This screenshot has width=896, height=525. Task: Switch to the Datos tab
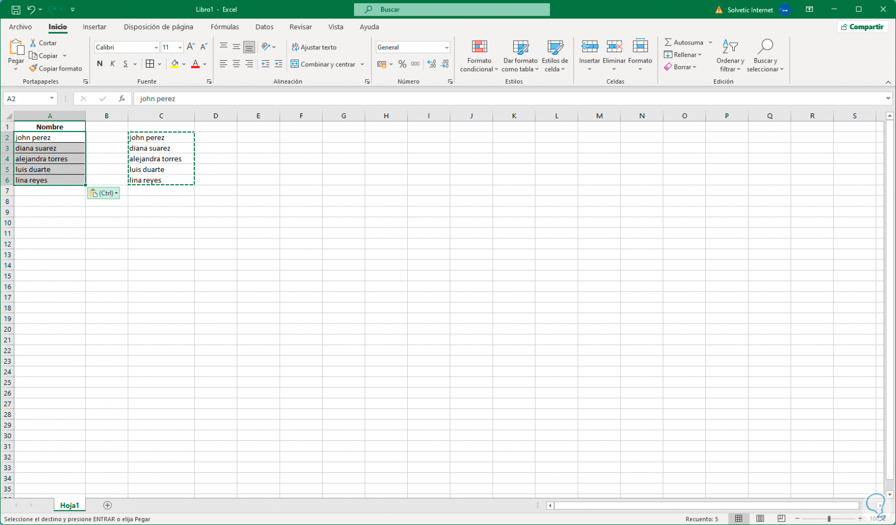tap(264, 27)
